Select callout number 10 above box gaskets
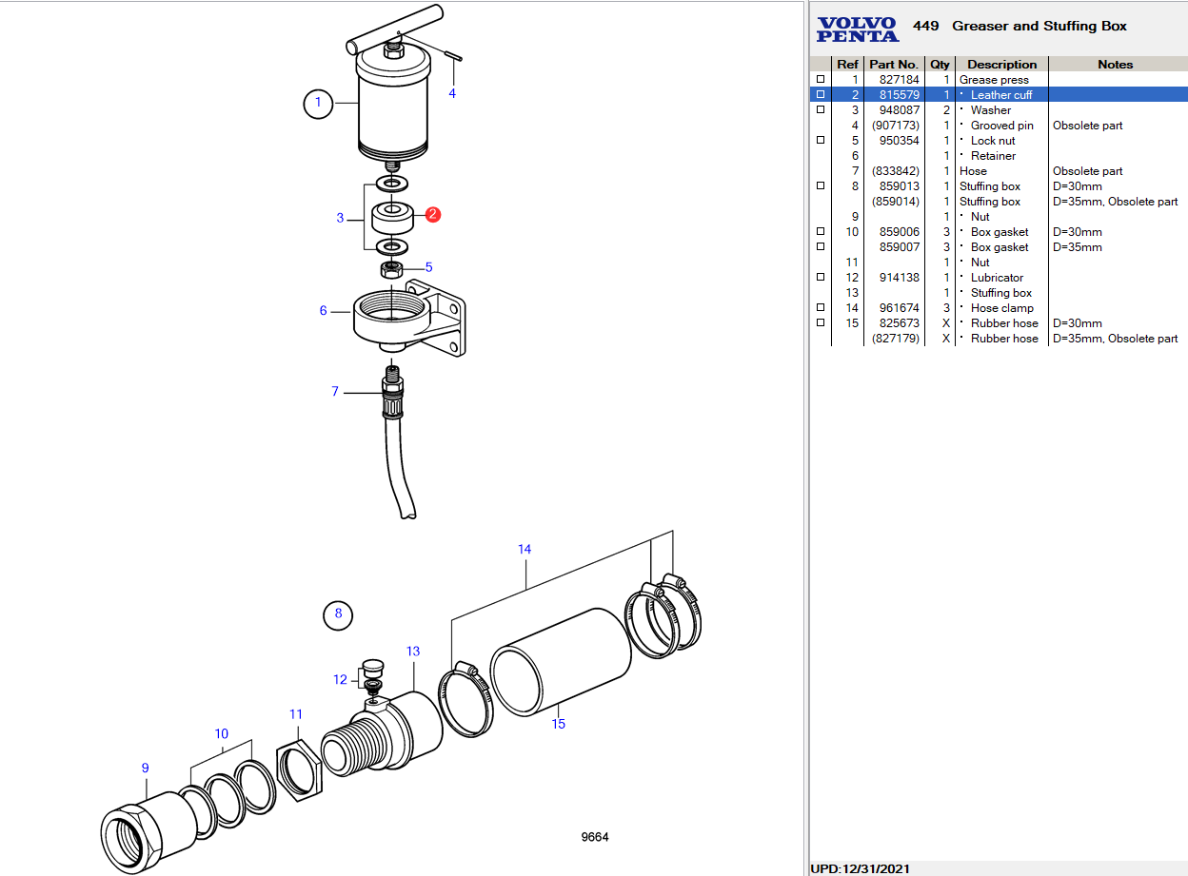Image resolution: width=1188 pixels, height=876 pixels. tap(222, 733)
